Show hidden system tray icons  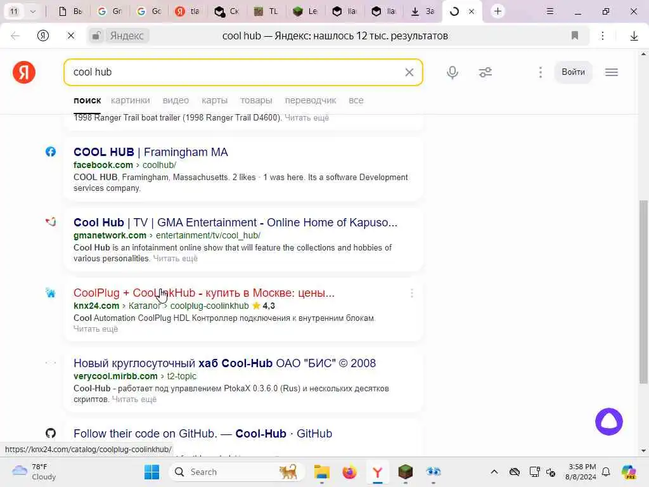pos(494,472)
